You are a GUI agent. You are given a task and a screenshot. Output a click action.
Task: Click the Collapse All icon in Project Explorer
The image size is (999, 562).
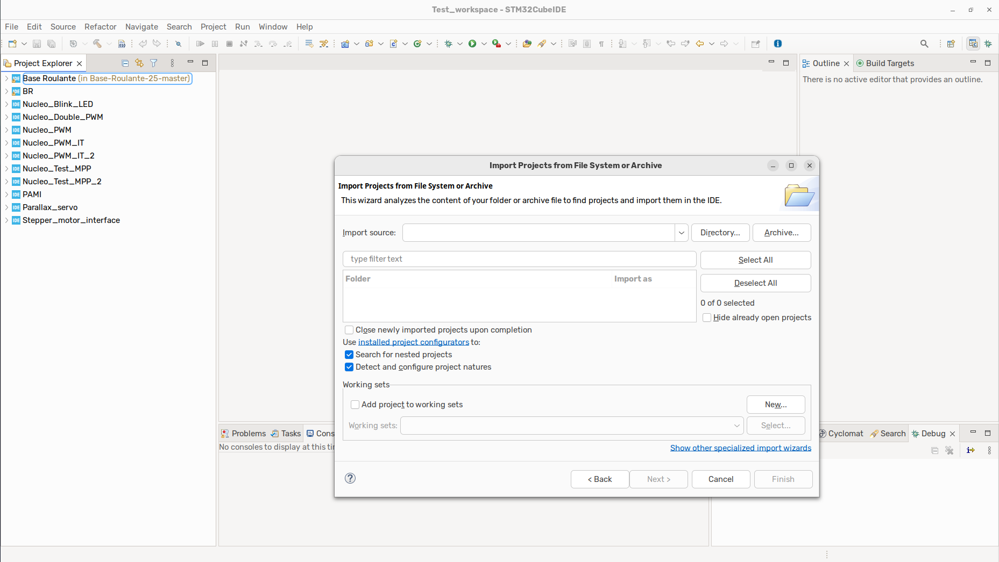click(x=125, y=63)
